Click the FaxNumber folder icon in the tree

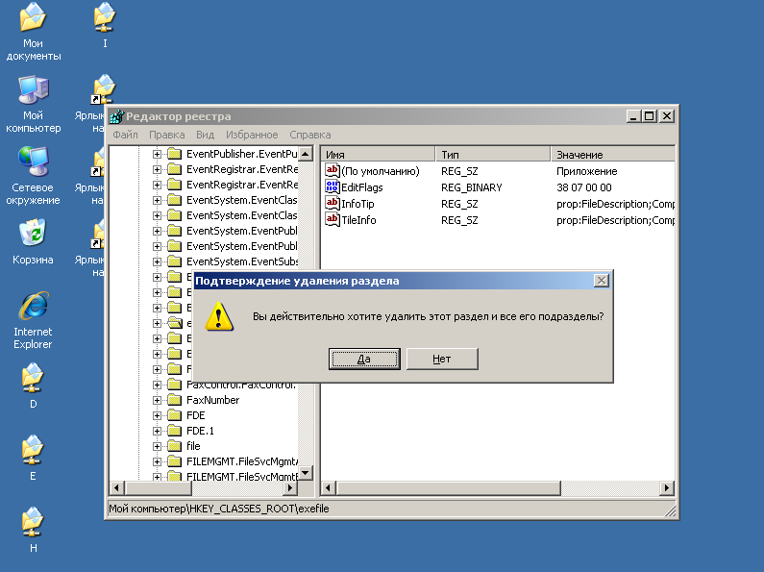click(x=174, y=400)
